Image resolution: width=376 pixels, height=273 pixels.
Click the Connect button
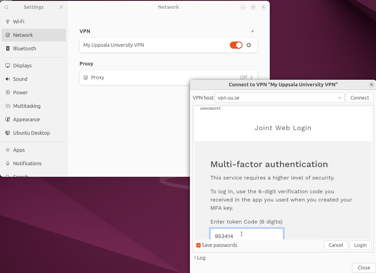click(359, 98)
